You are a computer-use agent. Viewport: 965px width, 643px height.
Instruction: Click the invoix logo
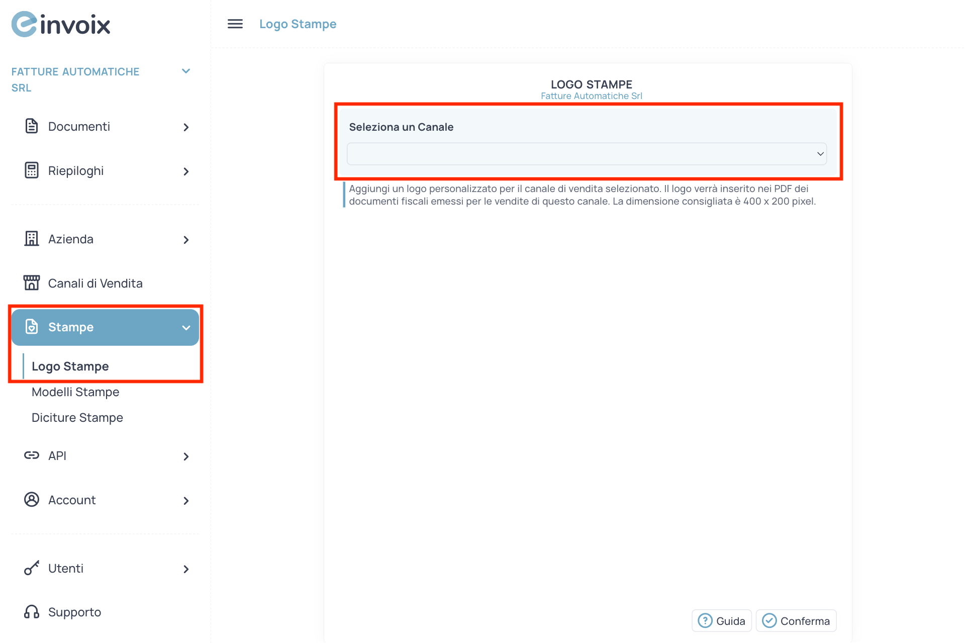coord(61,24)
